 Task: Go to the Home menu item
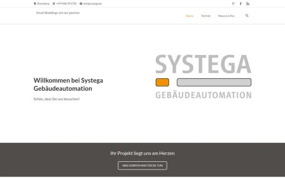[x=190, y=16]
